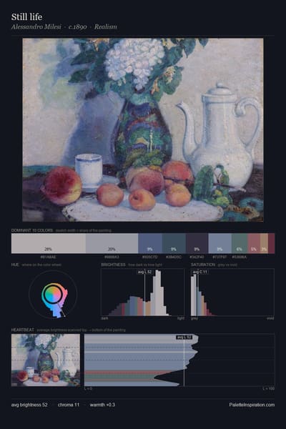Click the 'DOMINANT 10 COLORS' heading
This screenshot has width=286, height=429.
coord(32,230)
